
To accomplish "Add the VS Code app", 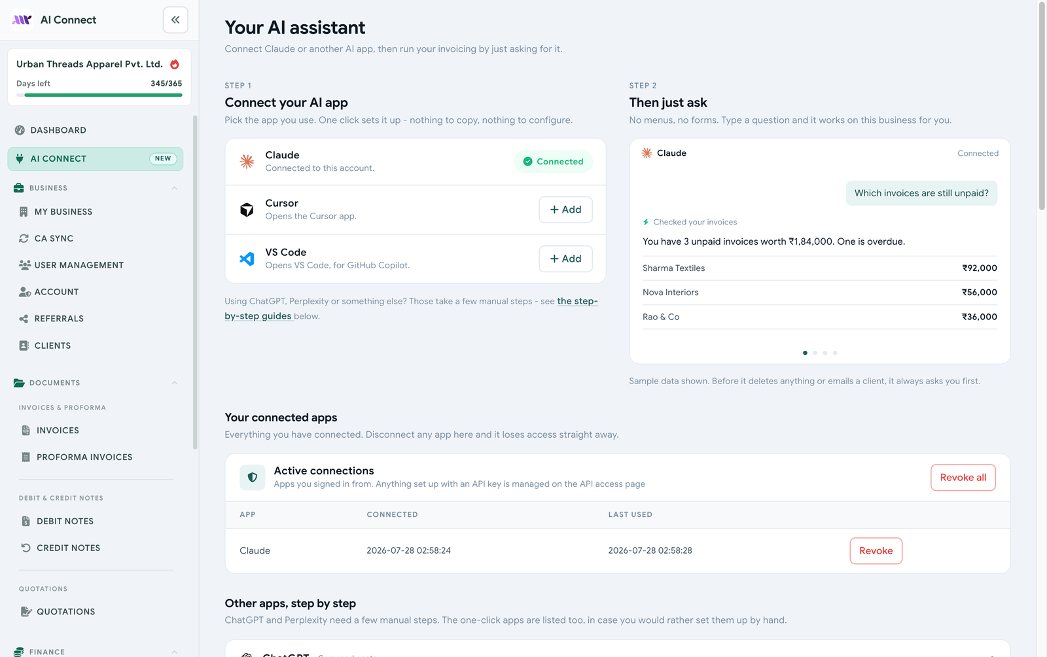I will (x=566, y=258).
